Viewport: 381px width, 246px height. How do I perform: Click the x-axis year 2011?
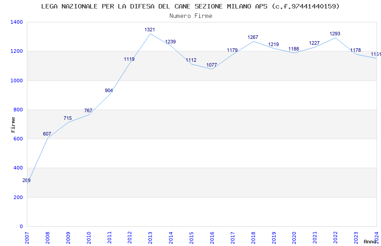[109, 238]
